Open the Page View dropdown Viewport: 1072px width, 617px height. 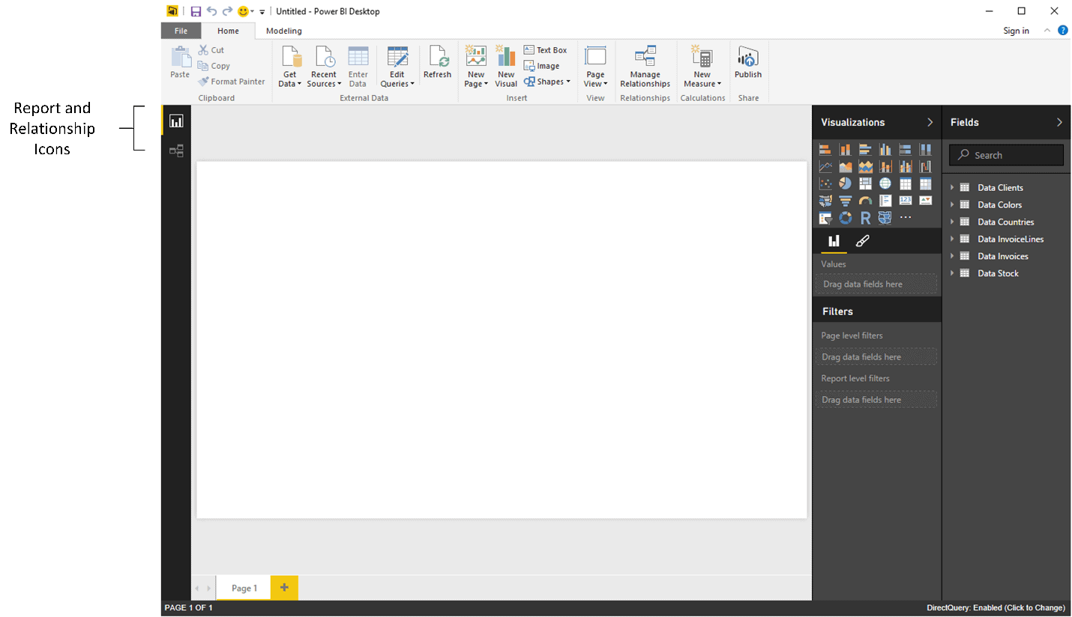(x=595, y=67)
